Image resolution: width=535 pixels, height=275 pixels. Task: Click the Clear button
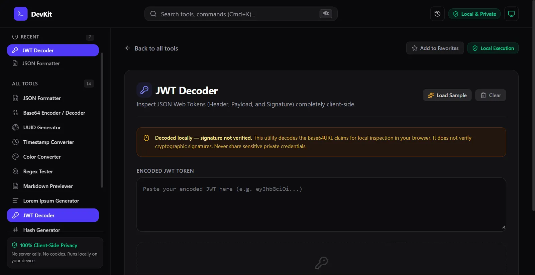(x=491, y=95)
